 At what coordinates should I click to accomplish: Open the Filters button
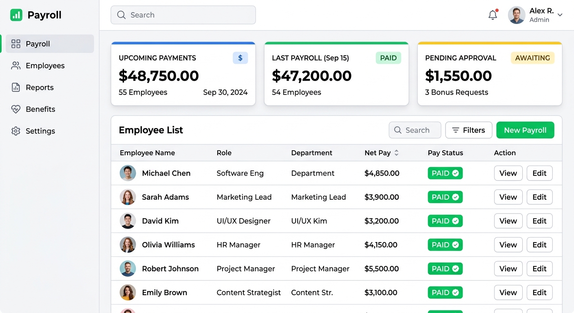[468, 130]
